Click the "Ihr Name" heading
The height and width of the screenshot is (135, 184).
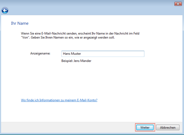click(20, 23)
